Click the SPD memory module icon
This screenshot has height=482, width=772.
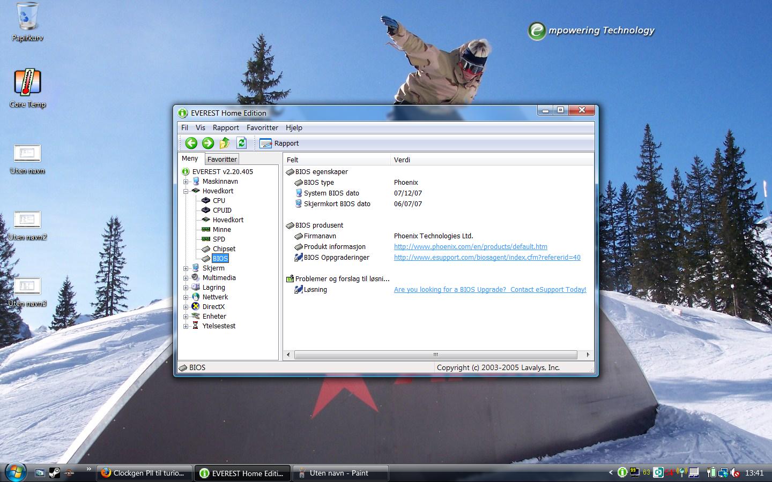tap(206, 239)
